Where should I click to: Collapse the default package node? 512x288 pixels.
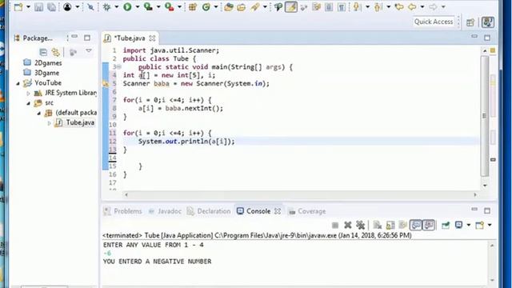(38, 114)
